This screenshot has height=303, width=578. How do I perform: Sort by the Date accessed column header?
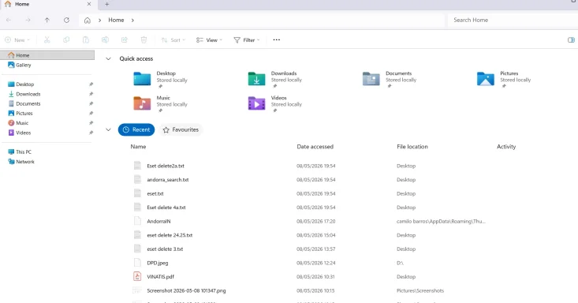[315, 147]
